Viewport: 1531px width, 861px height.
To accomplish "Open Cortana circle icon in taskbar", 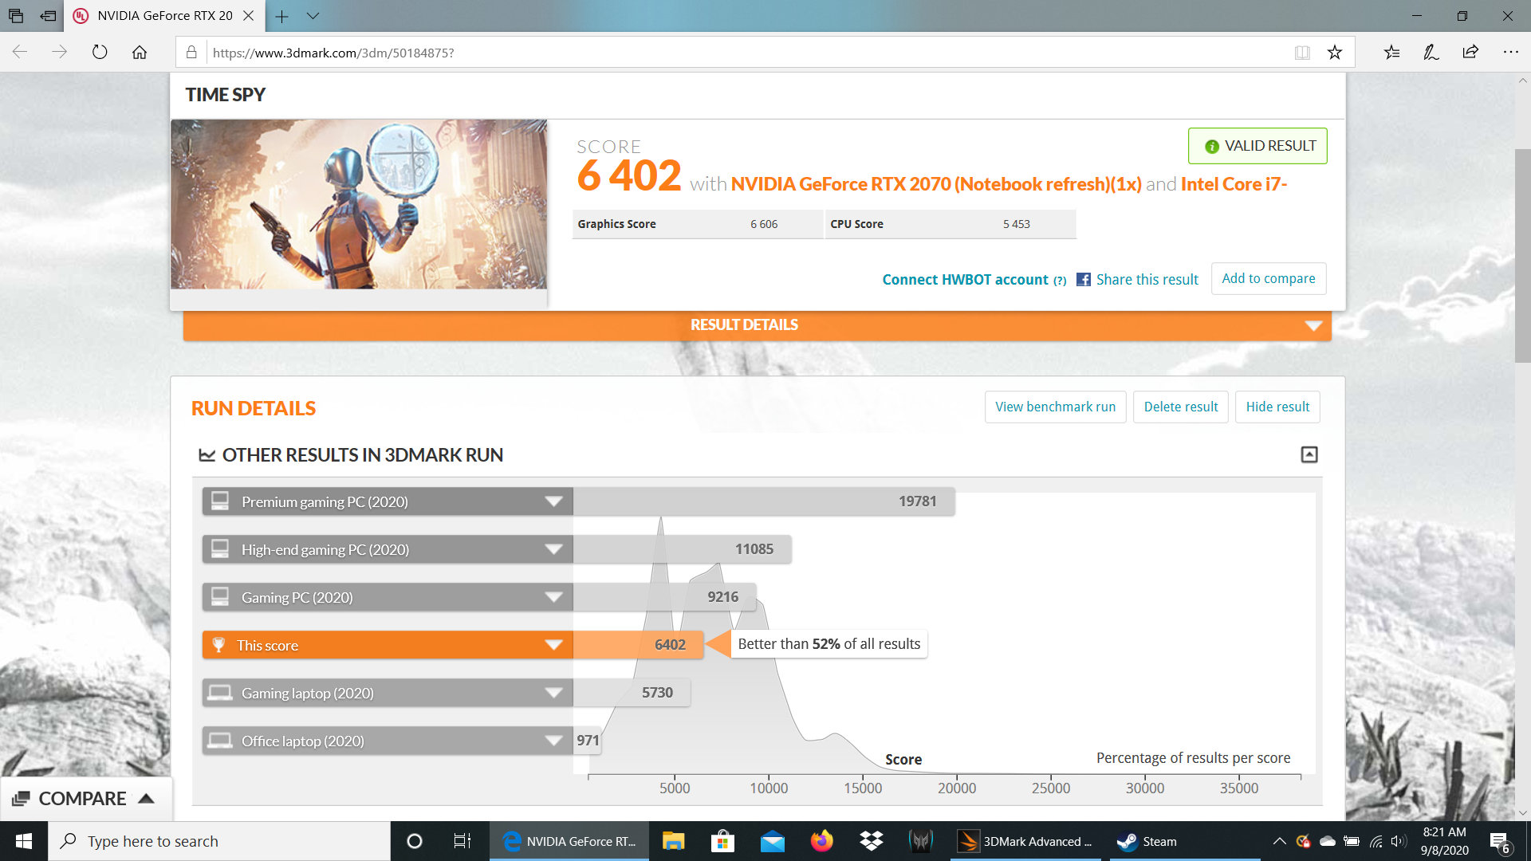I will point(414,841).
